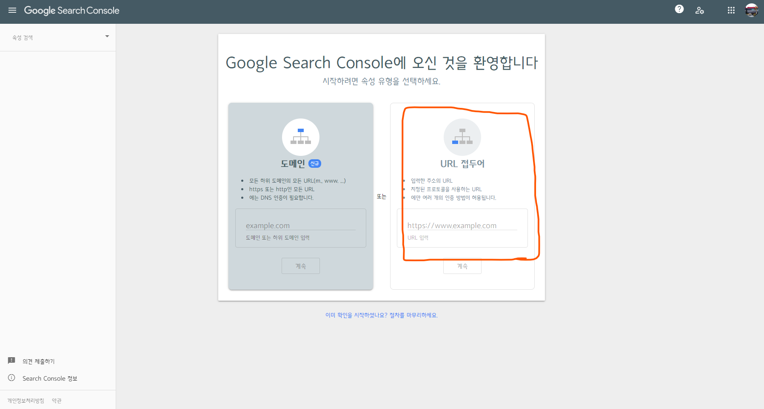Click the 'Google Search Console에 오신 것을 환영합니다' heading
This screenshot has height=409, width=764.
(382, 63)
